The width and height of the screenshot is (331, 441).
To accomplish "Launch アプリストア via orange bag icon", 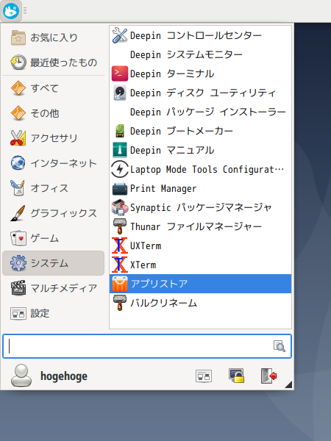I will tap(120, 284).
